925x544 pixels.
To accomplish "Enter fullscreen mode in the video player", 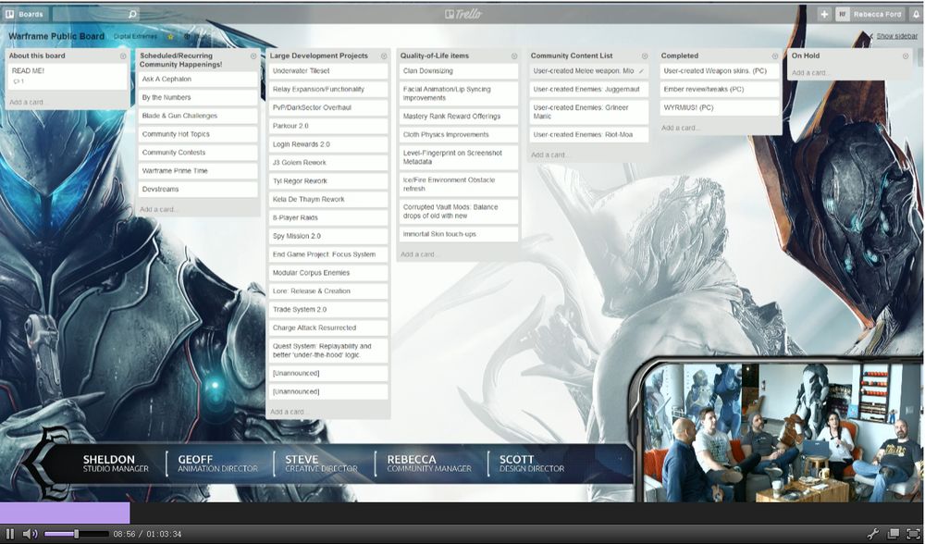I will coord(913,534).
